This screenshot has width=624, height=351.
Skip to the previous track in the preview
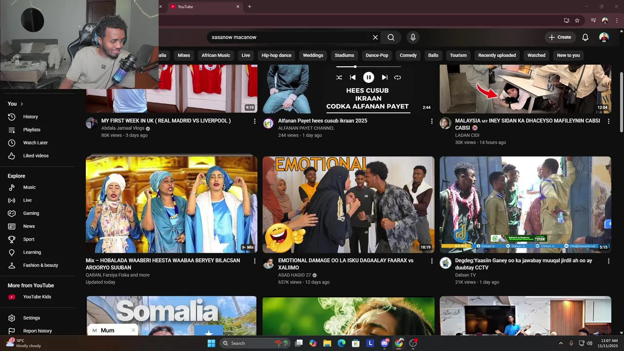pos(352,78)
